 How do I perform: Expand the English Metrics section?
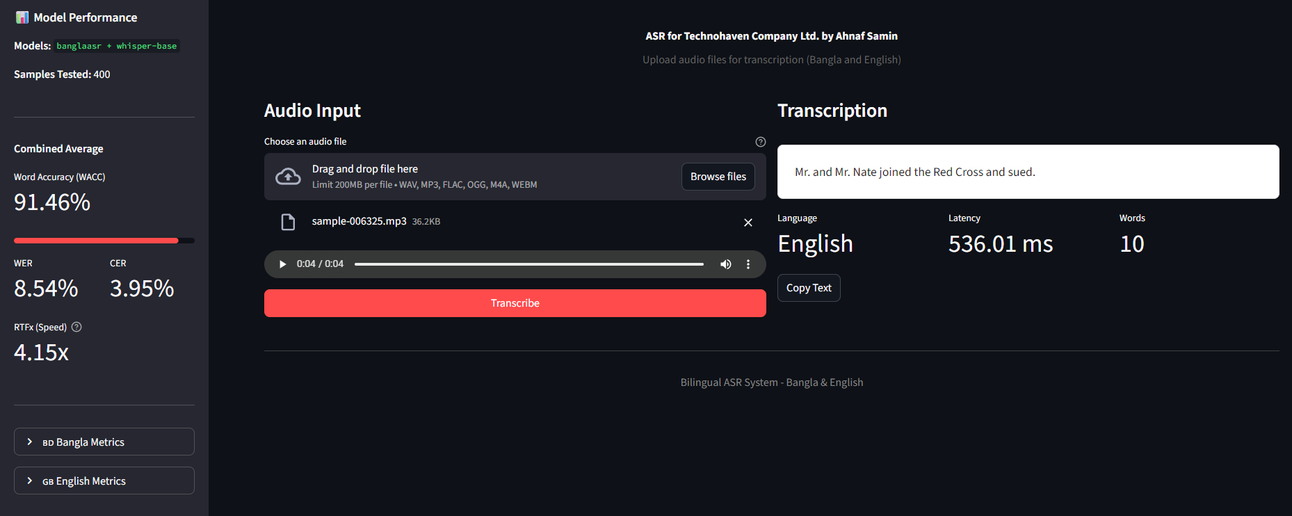click(104, 481)
